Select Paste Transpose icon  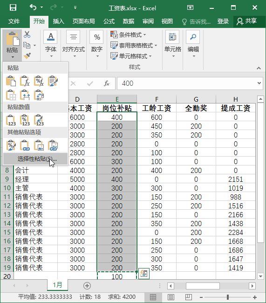coord(39,95)
